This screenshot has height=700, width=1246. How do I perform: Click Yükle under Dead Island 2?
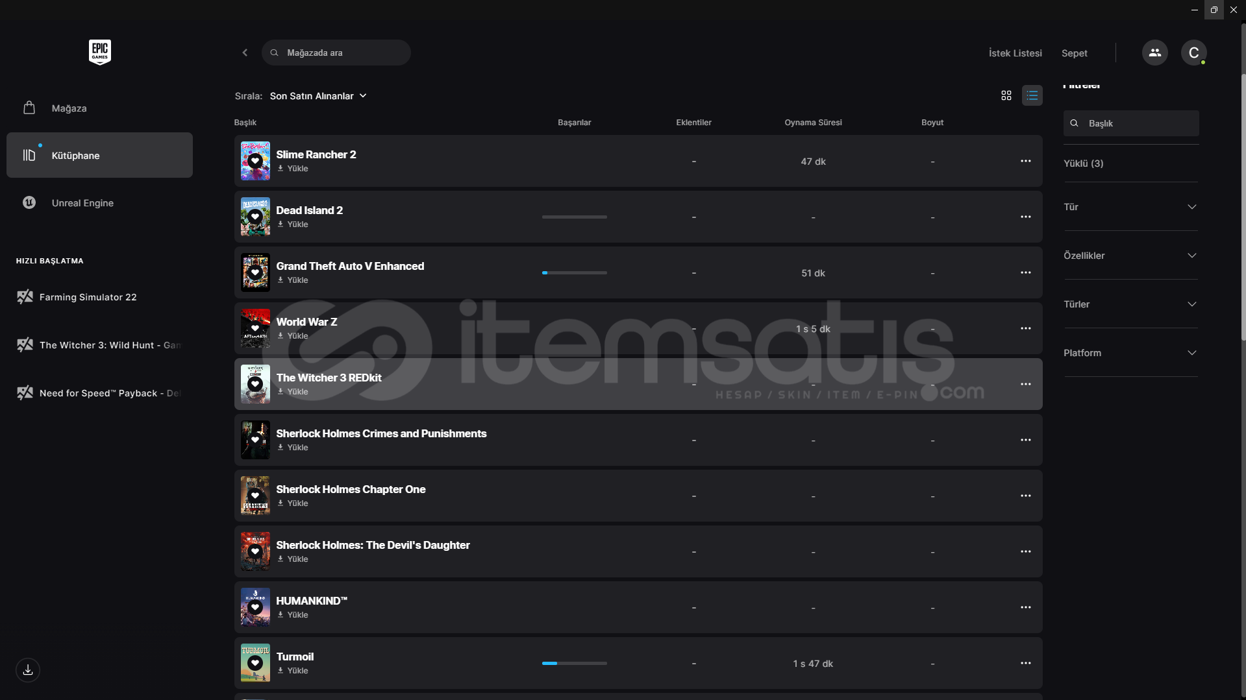click(293, 224)
